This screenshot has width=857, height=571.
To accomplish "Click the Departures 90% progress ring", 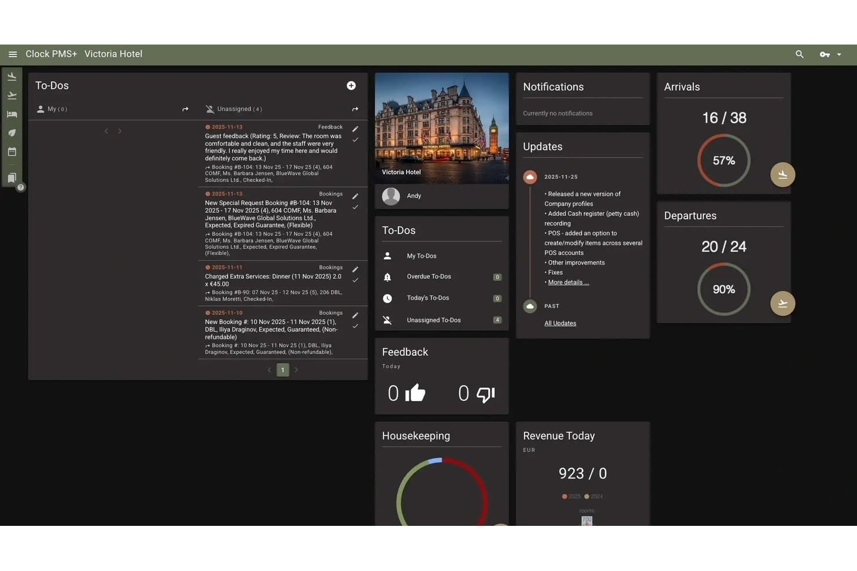I will (x=724, y=289).
